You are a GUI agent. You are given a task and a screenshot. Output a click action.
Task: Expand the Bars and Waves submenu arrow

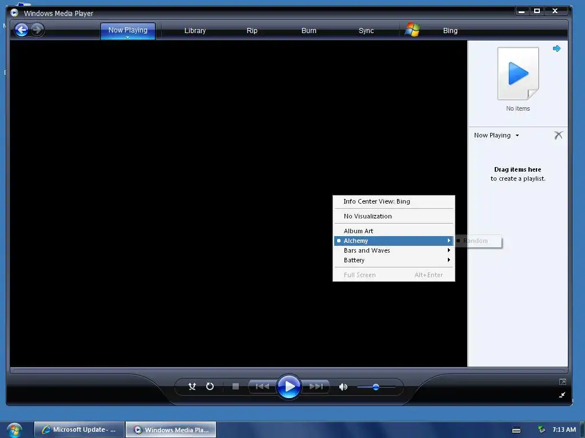(x=449, y=251)
